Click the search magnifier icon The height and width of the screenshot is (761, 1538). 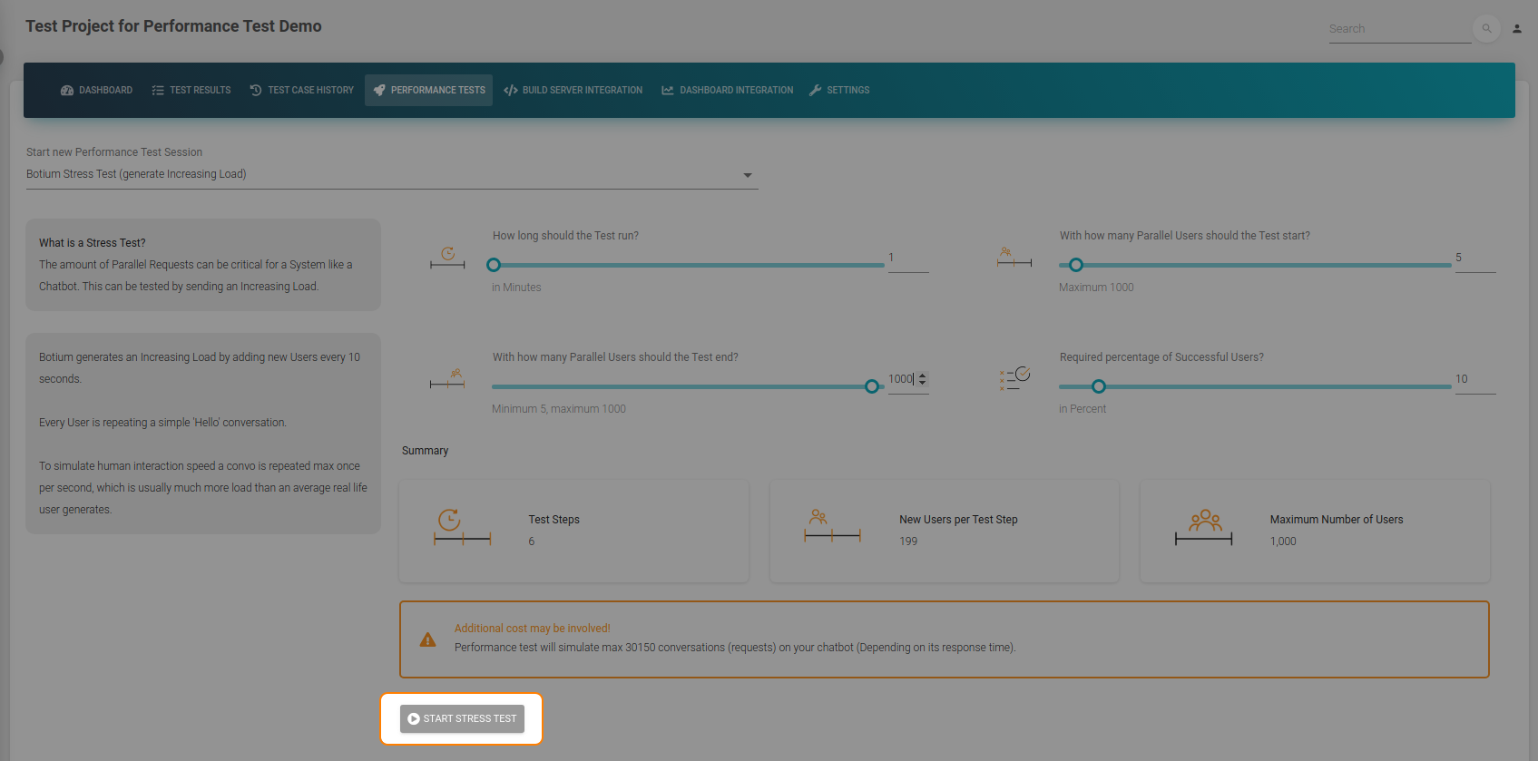coord(1486,29)
